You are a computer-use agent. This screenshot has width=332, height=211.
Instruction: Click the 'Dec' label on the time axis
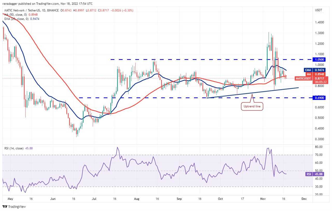[304, 199]
